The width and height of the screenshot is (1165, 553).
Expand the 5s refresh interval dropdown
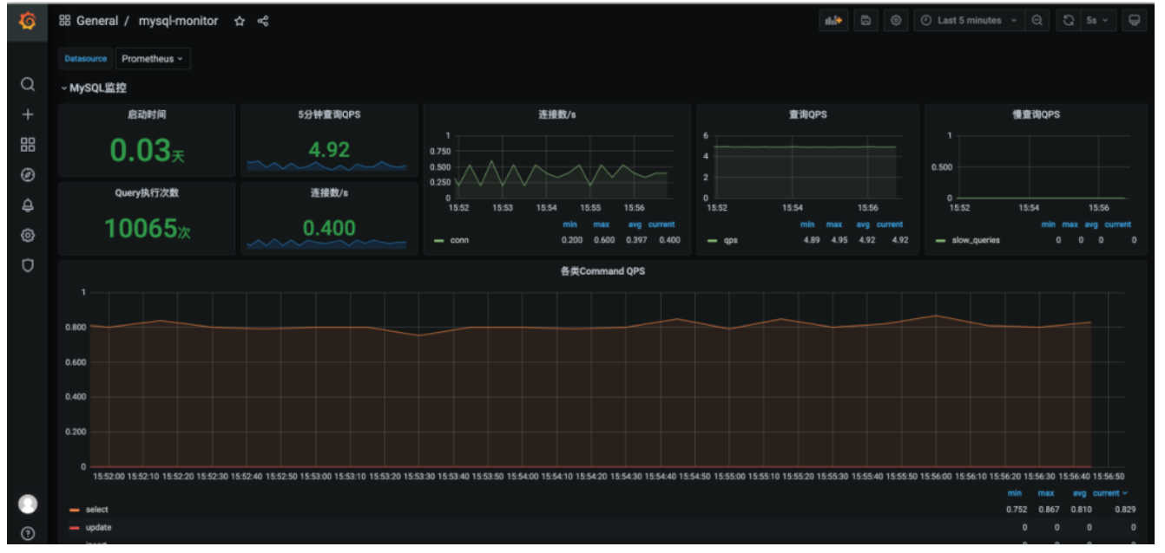tap(1097, 21)
